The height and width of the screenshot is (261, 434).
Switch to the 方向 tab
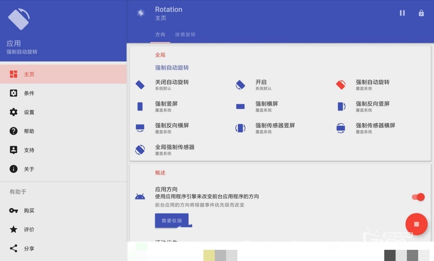click(x=160, y=35)
